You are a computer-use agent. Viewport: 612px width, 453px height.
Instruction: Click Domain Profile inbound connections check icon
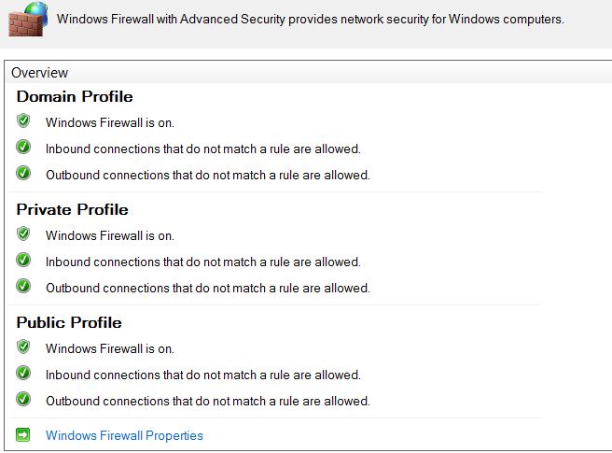tap(23, 148)
